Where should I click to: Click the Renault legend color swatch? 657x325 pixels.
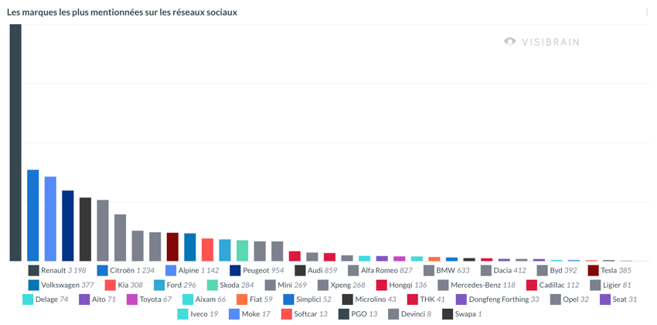pos(34,271)
